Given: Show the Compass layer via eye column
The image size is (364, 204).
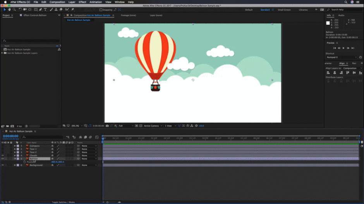Looking at the screenshot, I should tap(3, 146).
